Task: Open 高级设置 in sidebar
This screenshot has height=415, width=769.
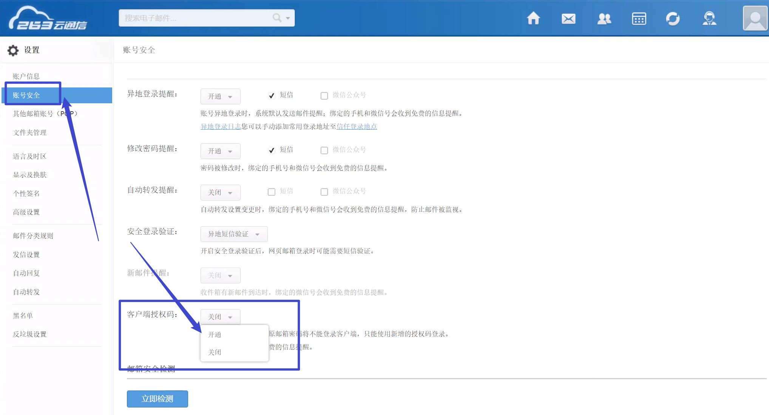Action: (26, 212)
